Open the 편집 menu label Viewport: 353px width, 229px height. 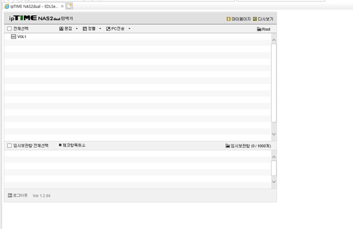coord(68,29)
